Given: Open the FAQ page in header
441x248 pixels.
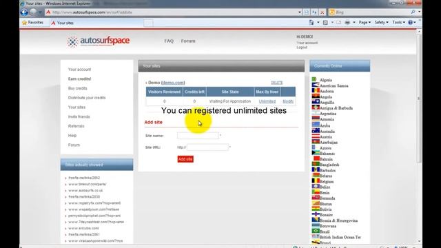Looking at the screenshot, I should tap(169, 41).
